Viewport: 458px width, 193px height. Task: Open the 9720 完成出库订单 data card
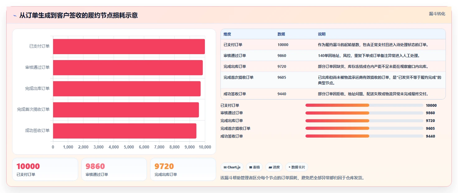point(183,169)
